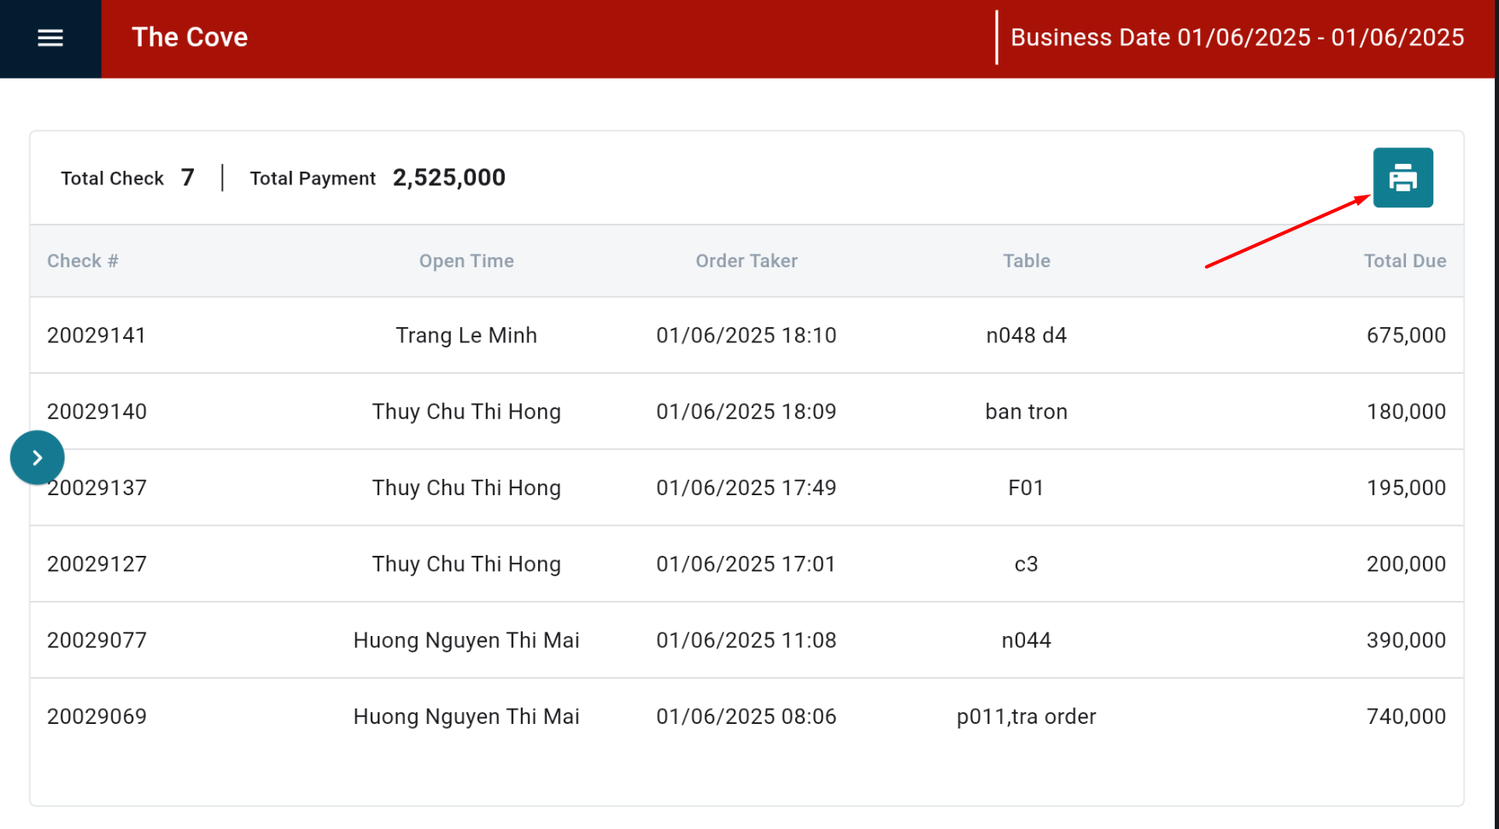Click table cell F01
Viewport: 1499px width, 829px height.
1027,487
